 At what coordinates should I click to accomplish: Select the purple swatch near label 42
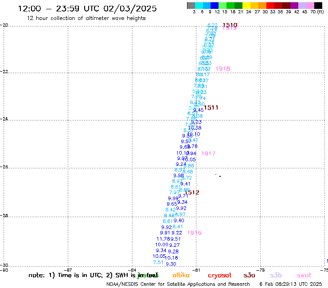(294, 5)
